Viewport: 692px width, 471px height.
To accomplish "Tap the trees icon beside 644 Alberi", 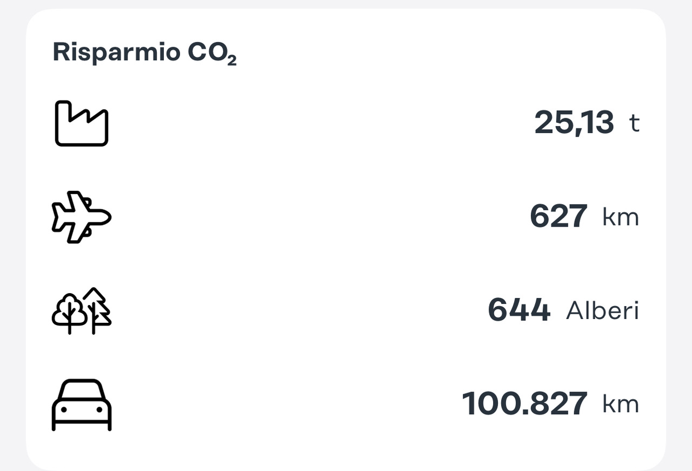I will pos(82,310).
